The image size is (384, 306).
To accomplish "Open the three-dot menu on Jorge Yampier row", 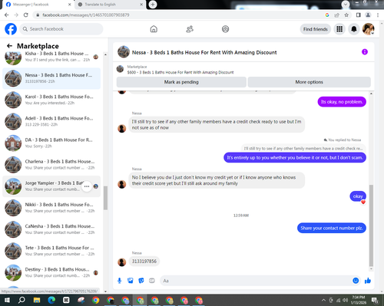I will coord(87,186).
